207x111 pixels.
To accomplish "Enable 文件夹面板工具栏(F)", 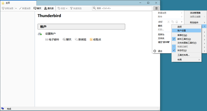I will [187, 43].
